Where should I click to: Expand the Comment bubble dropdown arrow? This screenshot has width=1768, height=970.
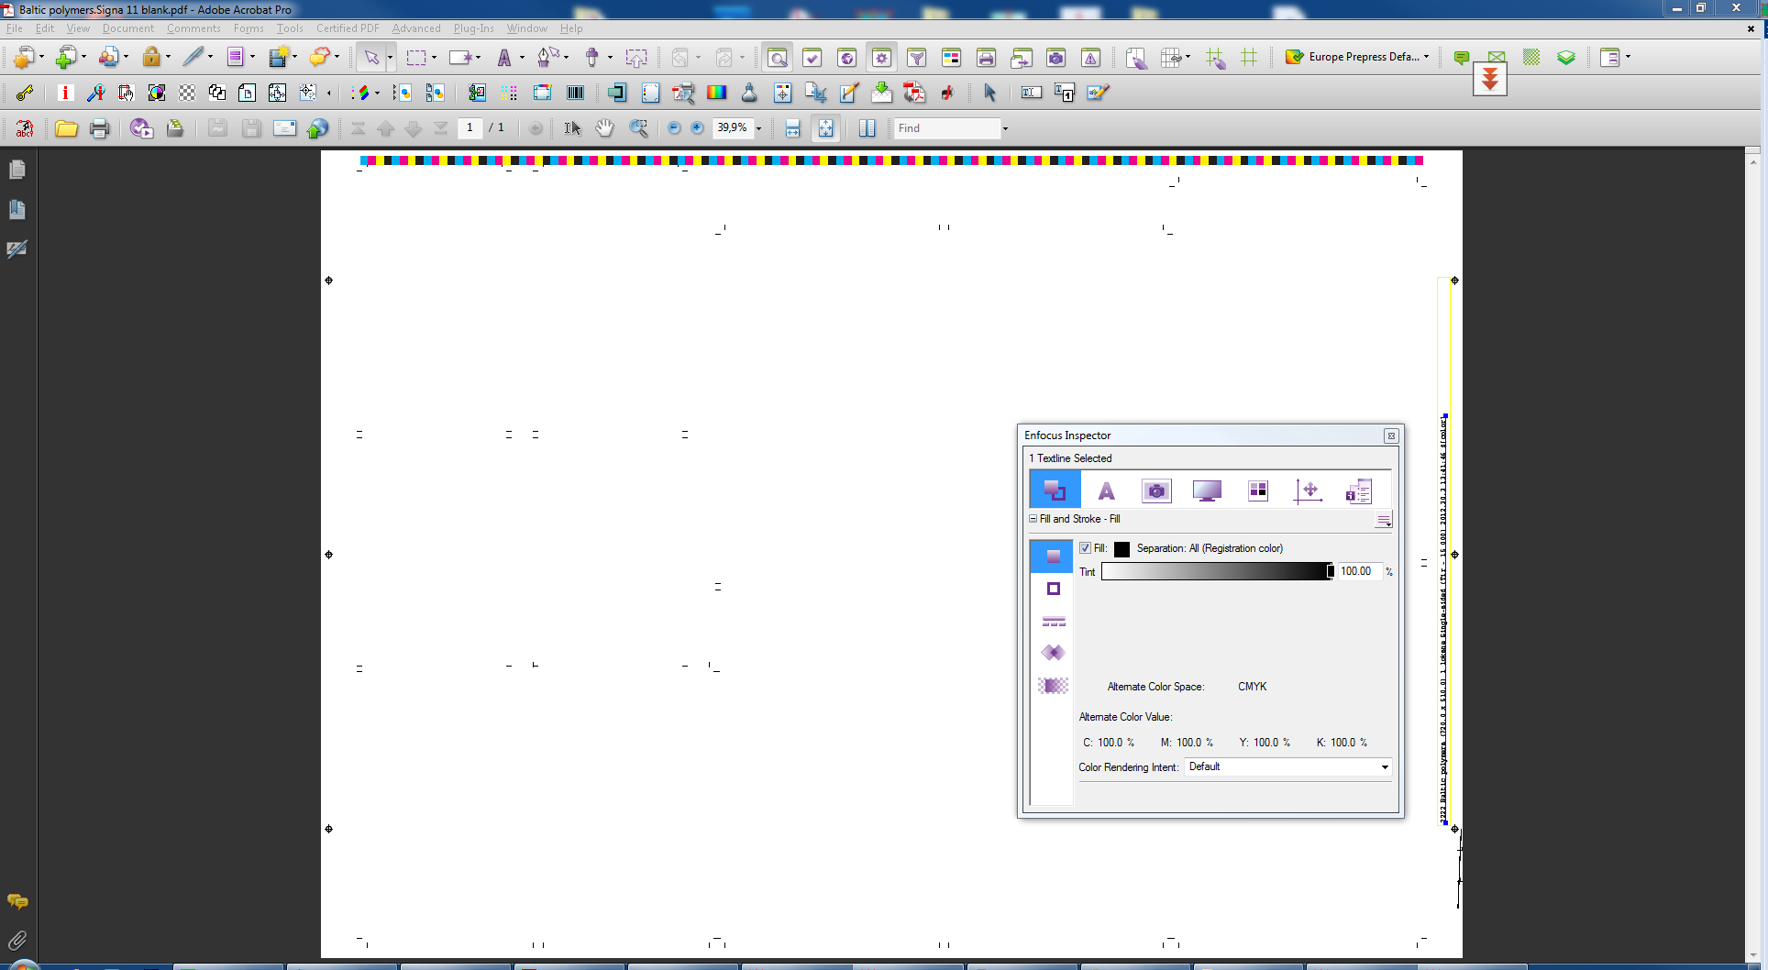(337, 57)
